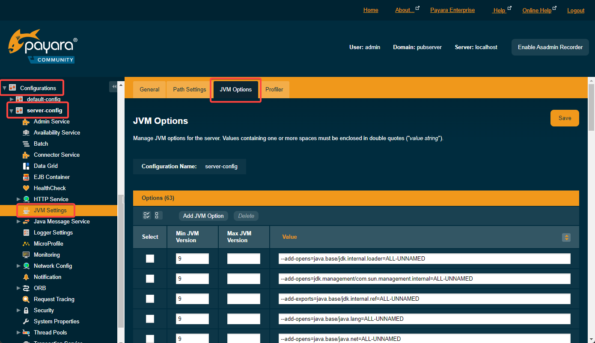Click the Notification bell icon
Screen dimensions: 595x343
click(26, 277)
